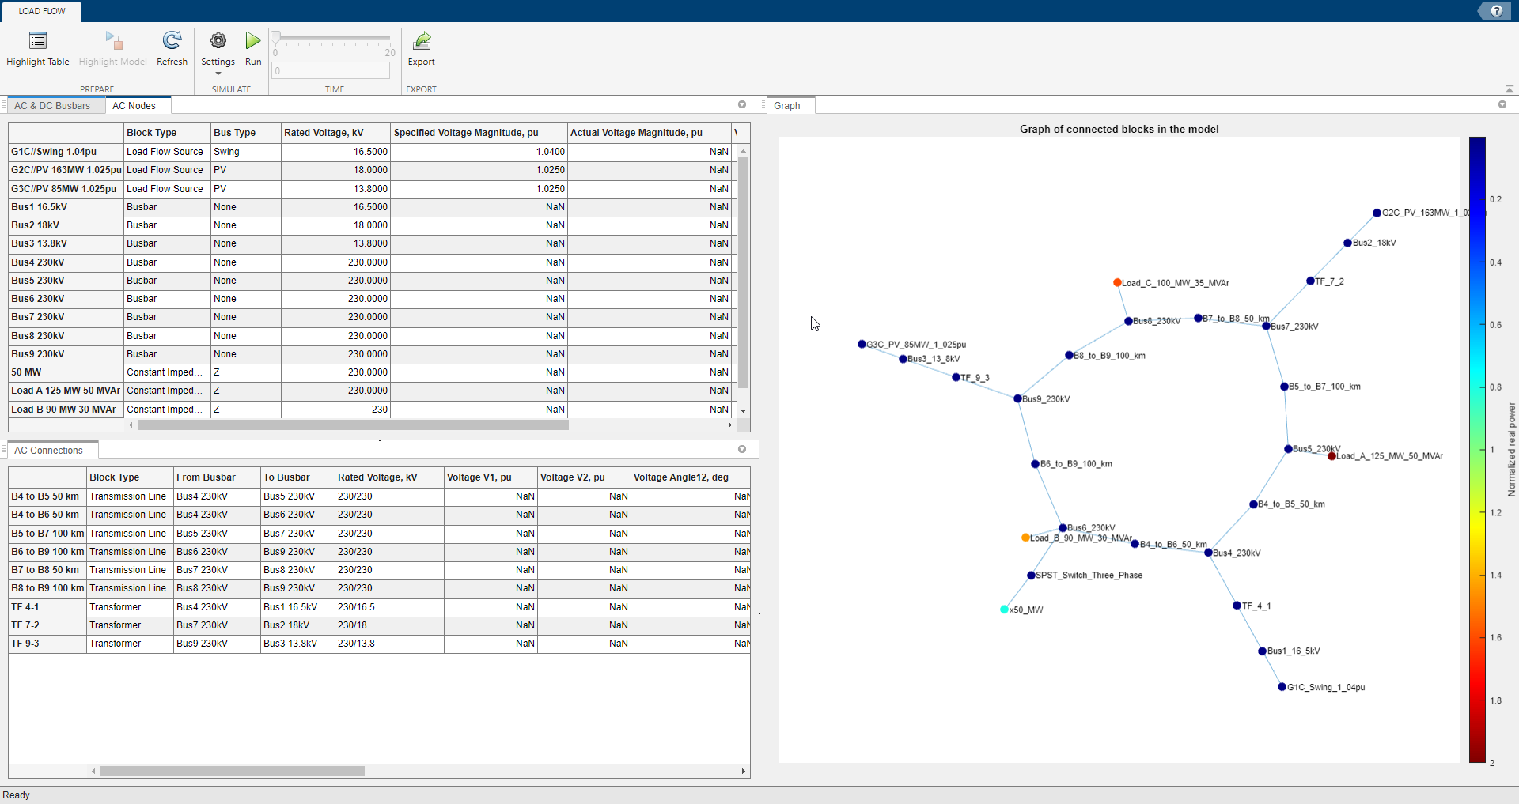Minimize the AC Nodes panel via its circle icon
This screenshot has width=1519, height=804.
coord(742,104)
